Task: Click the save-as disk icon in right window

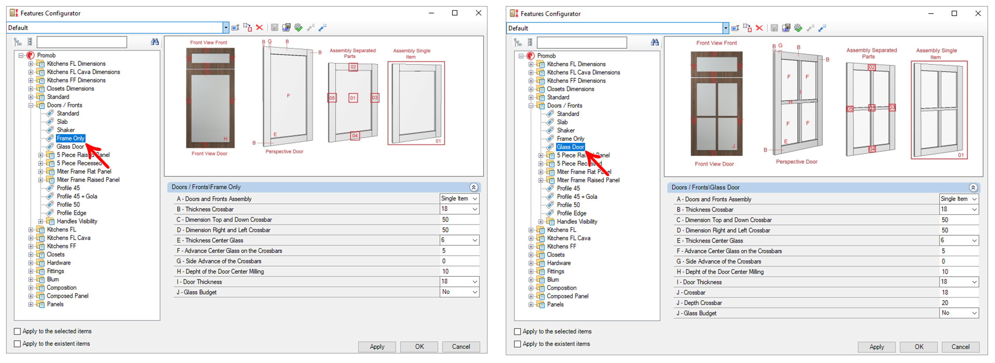Action: pyautogui.click(x=786, y=28)
